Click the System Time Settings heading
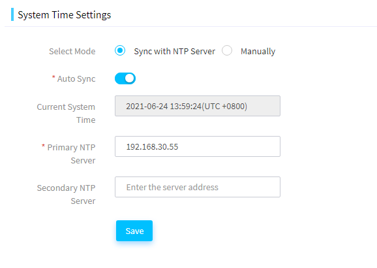This screenshot has height=268, width=377. [65, 15]
